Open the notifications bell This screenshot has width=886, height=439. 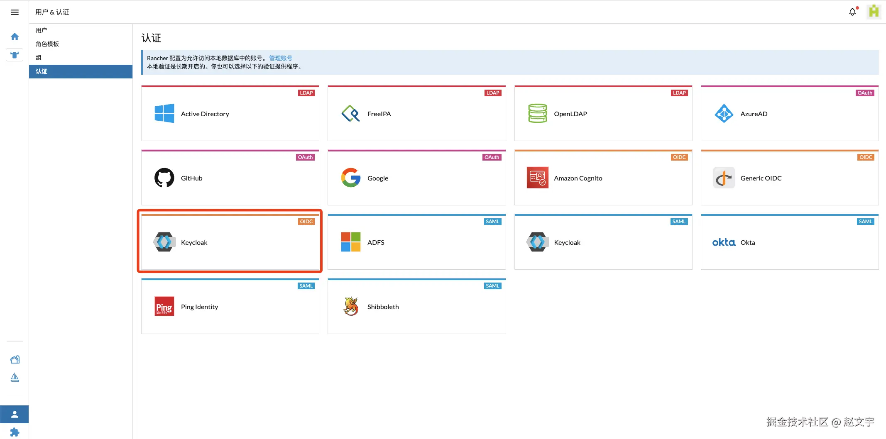852,12
